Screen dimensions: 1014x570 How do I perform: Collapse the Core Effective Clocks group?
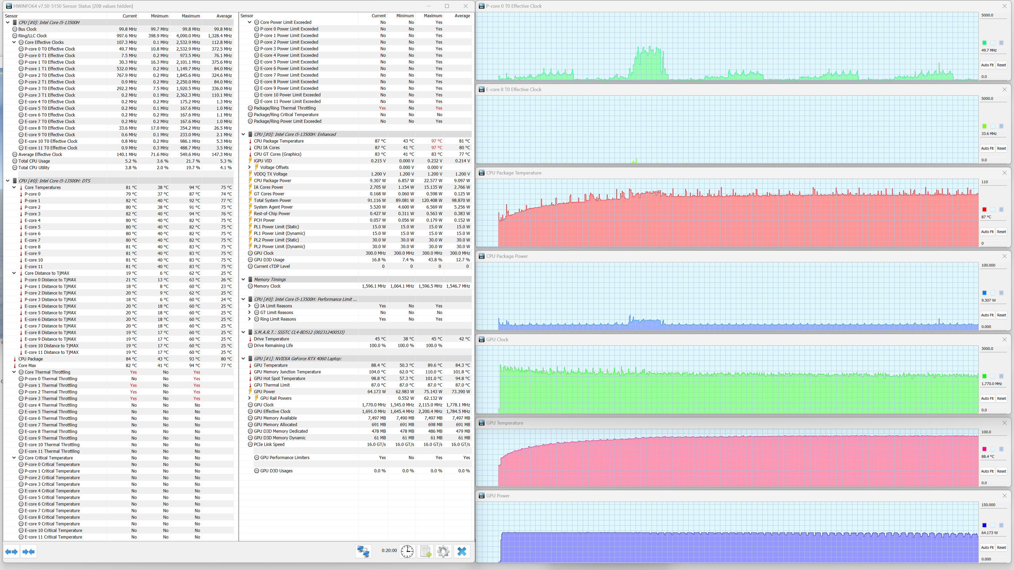click(x=14, y=43)
